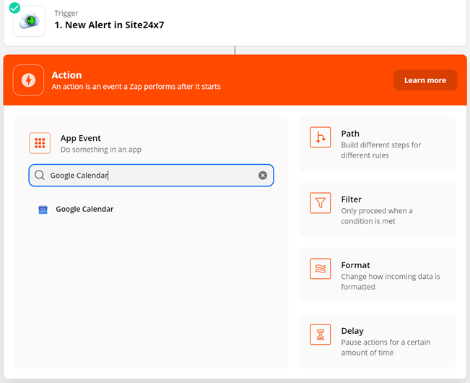
Task: Click the magnifying glass search icon
Action: pos(40,176)
